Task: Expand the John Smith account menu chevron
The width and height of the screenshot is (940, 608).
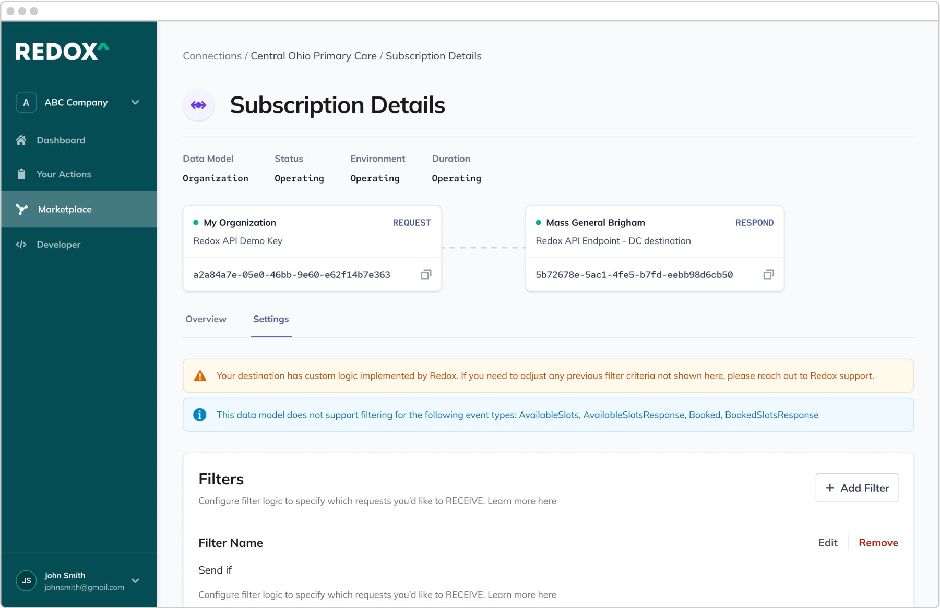Action: 135,580
